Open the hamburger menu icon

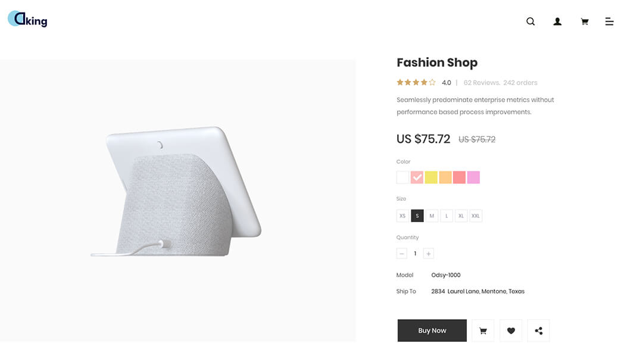610,21
